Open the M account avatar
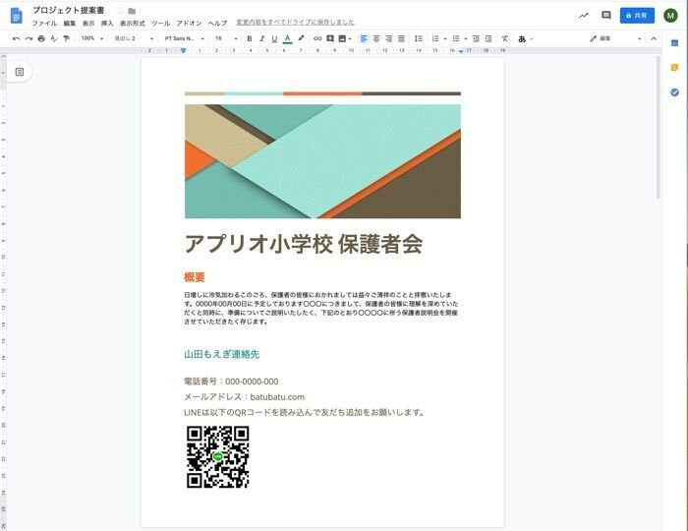 pyautogui.click(x=670, y=16)
